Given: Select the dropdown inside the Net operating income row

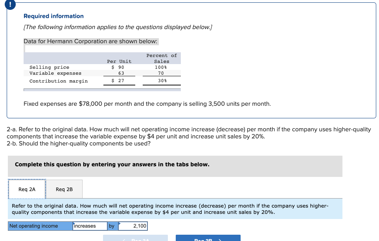Looking at the screenshot, I should [x=90, y=226].
